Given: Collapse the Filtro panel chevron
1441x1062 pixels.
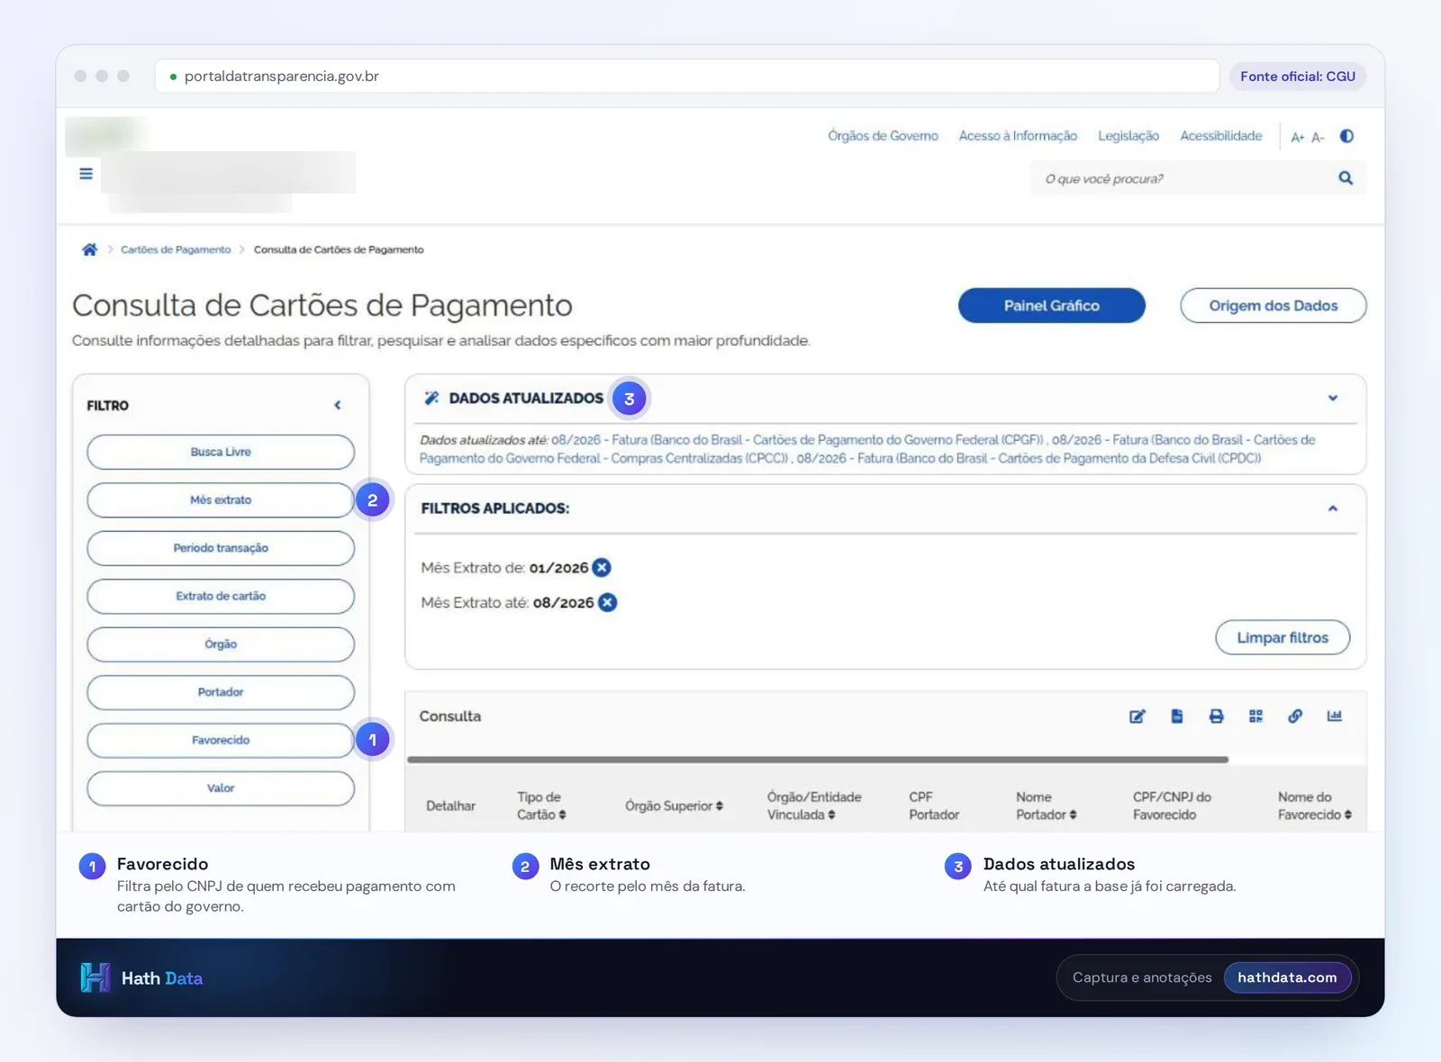Looking at the screenshot, I should pos(338,405).
